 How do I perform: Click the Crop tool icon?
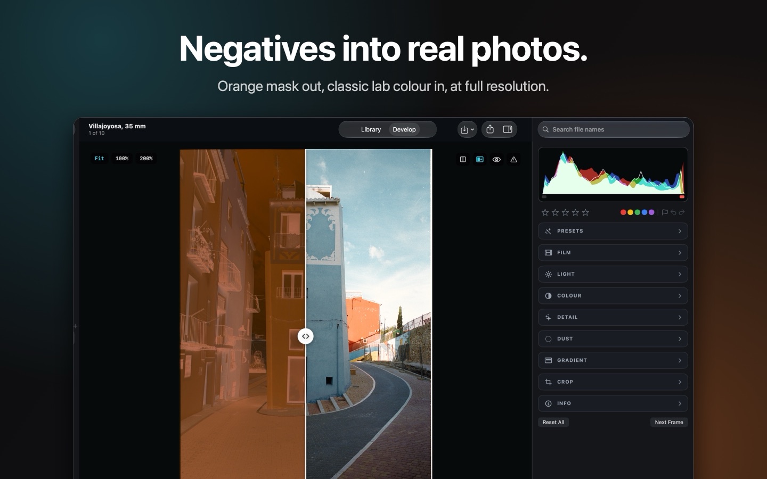(x=548, y=382)
